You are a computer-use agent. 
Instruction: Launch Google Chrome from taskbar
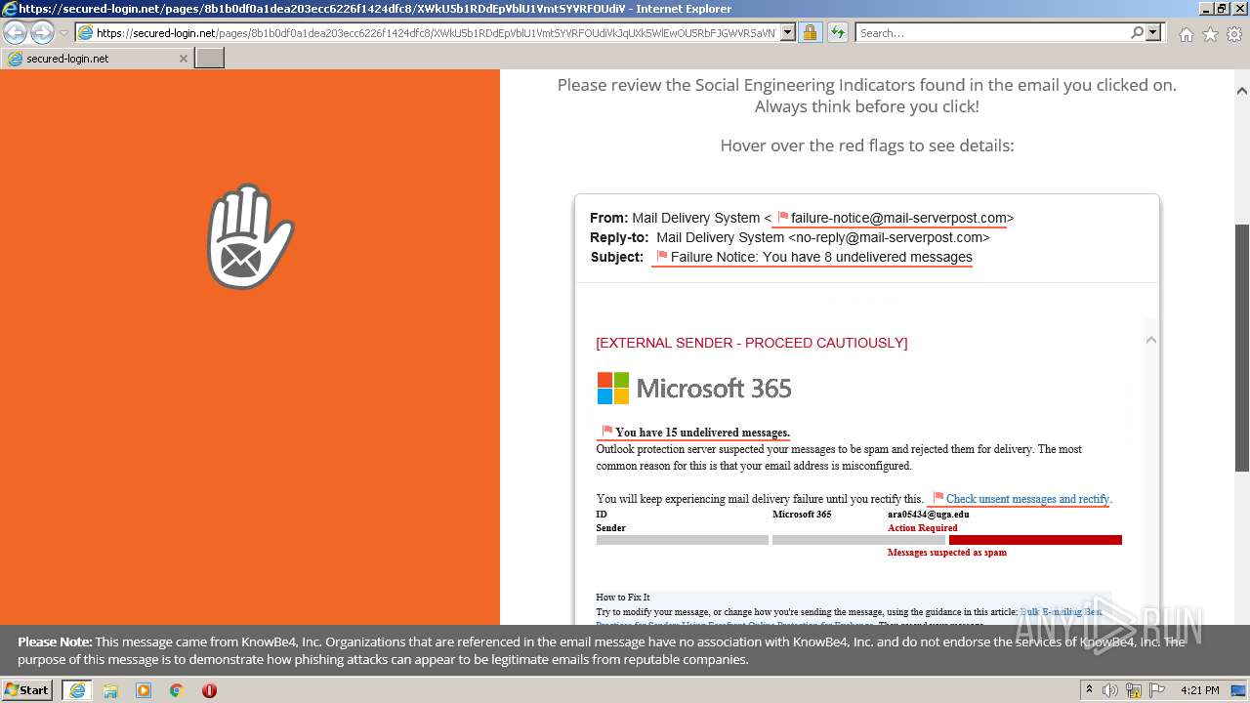coord(177,690)
